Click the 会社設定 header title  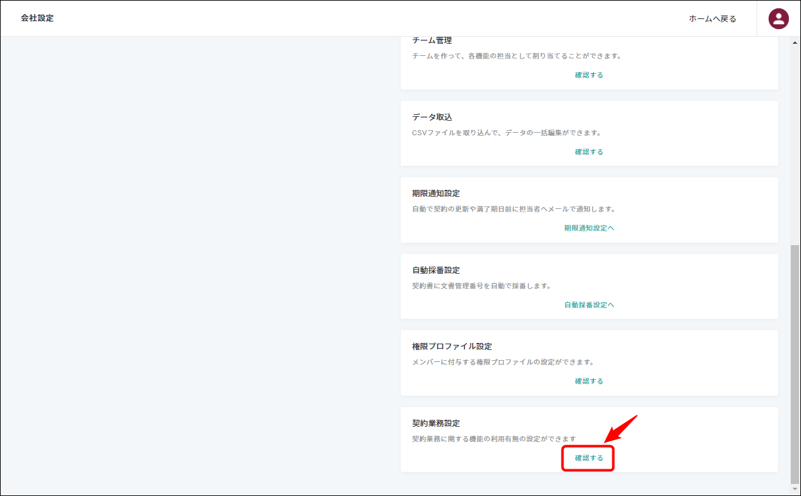(x=37, y=18)
